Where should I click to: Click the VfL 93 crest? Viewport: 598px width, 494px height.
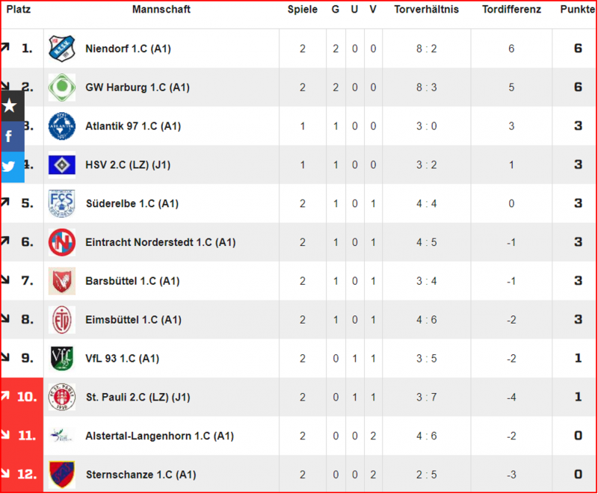[x=62, y=358]
